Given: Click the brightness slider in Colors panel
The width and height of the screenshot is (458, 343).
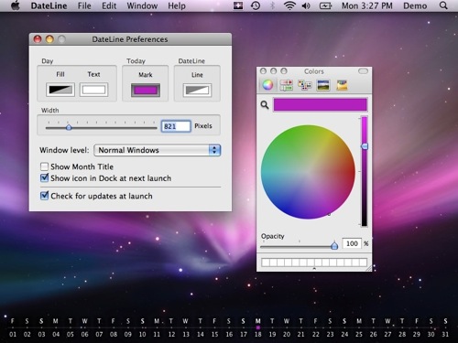Looking at the screenshot, I should point(365,171).
